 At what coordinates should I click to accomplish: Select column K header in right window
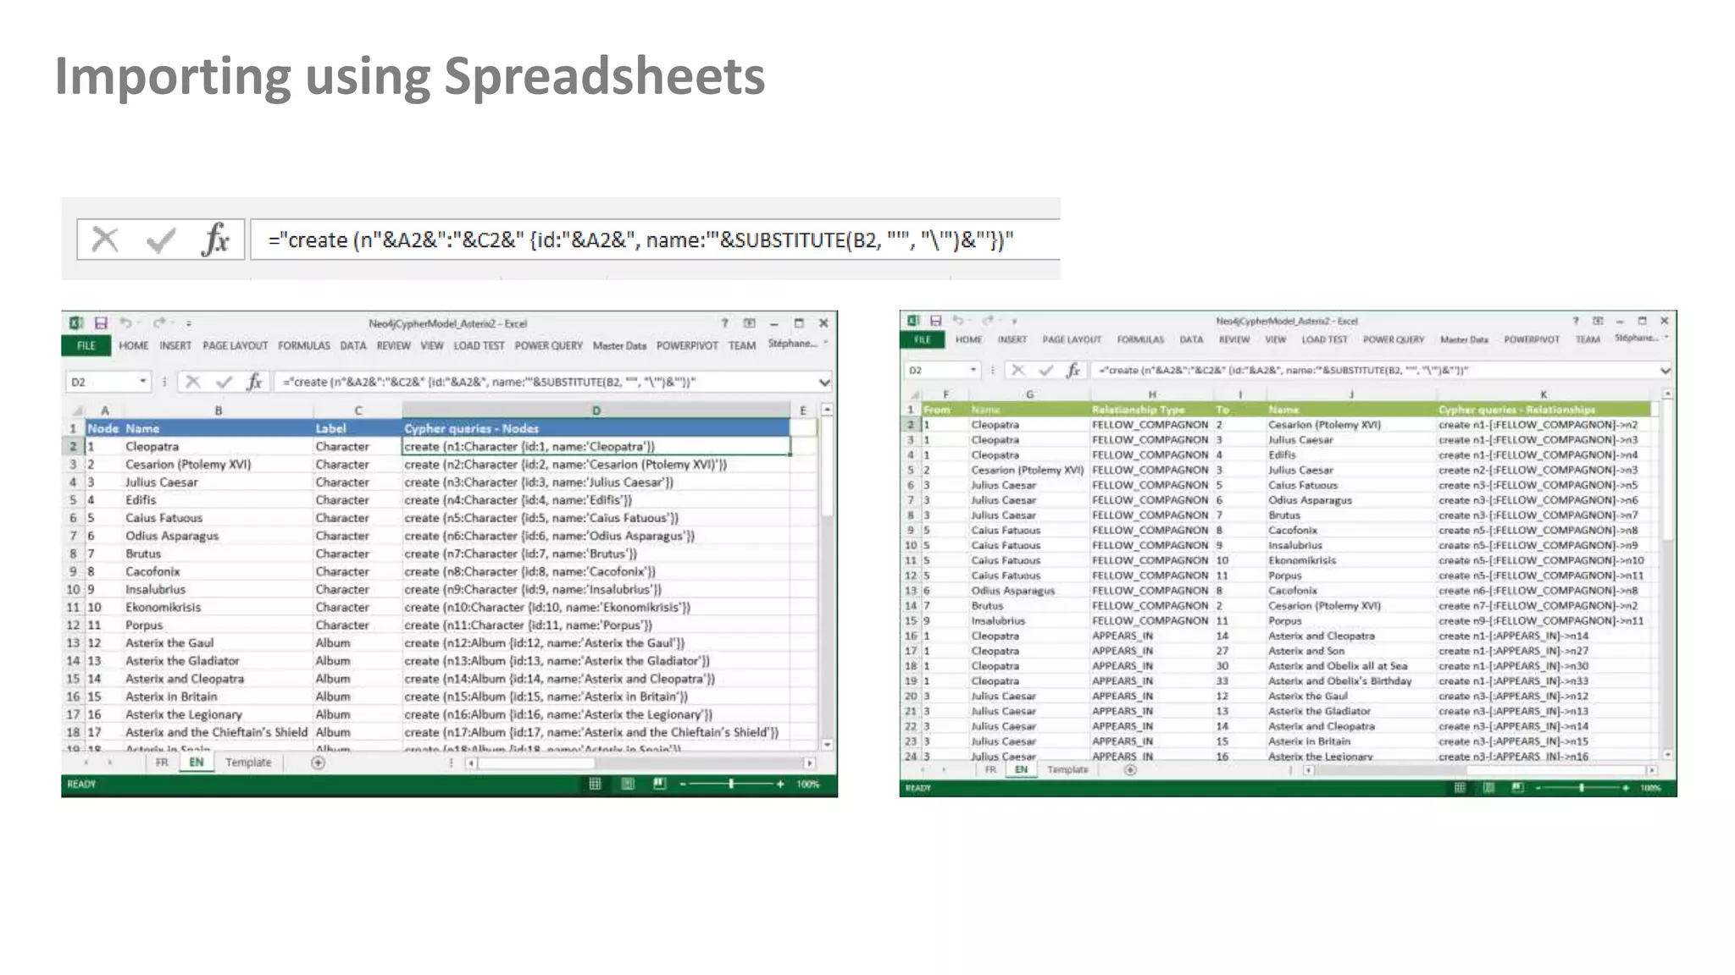(1543, 394)
